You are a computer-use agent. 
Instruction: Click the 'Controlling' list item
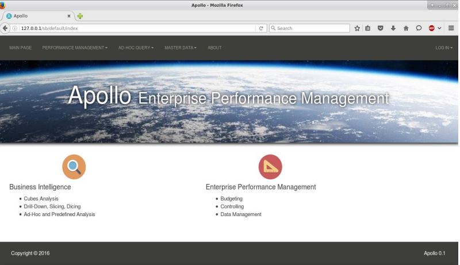232,207
